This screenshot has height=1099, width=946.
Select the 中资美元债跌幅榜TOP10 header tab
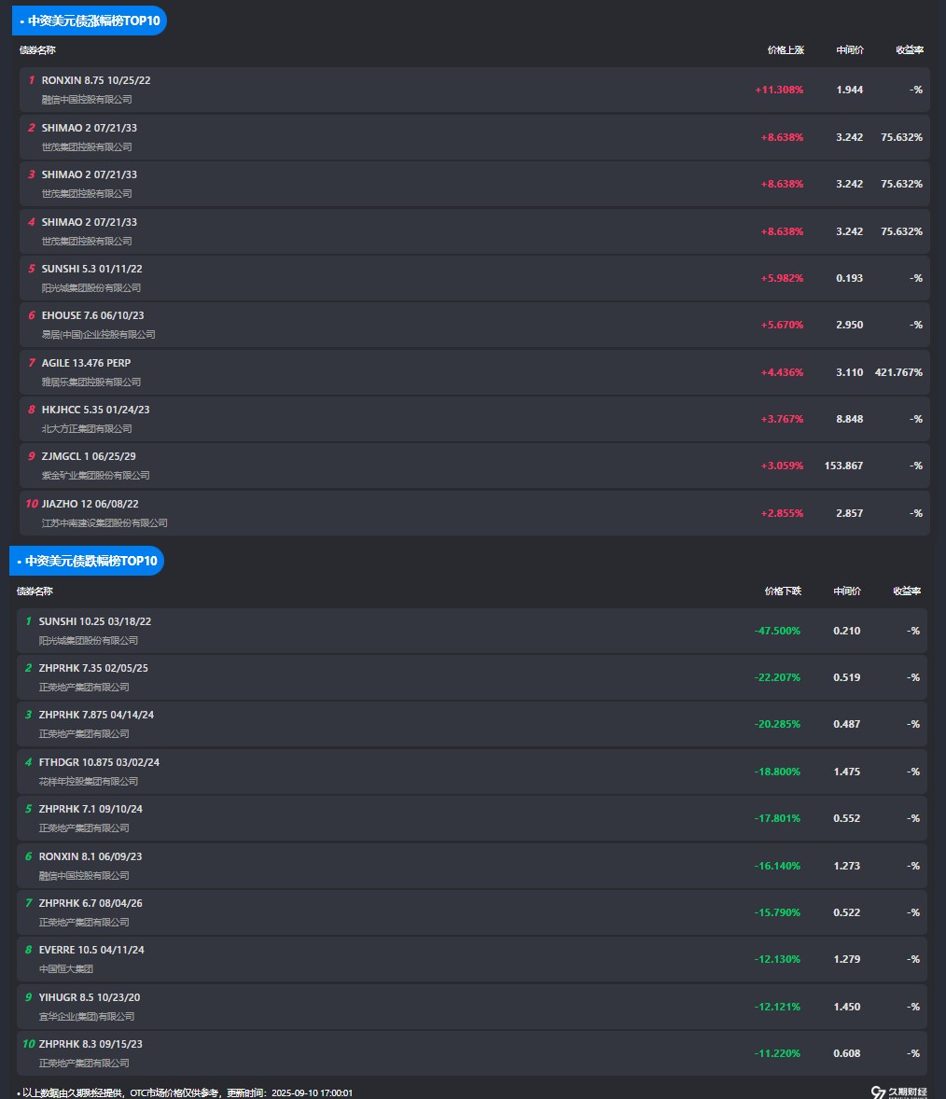(x=87, y=562)
